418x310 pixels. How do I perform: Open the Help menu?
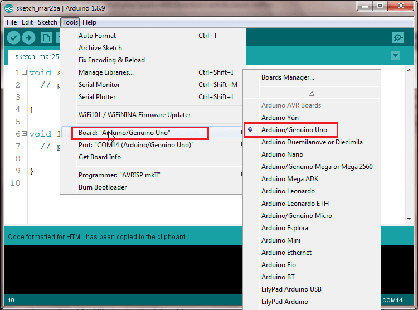tap(89, 22)
